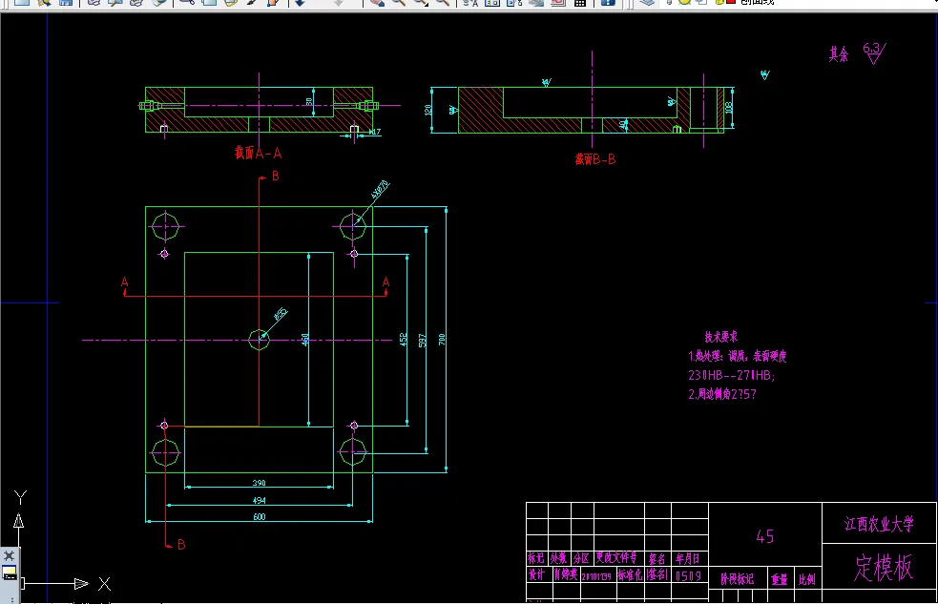
Task: Select the bottom-right large green corner hole circle
Action: click(353, 451)
